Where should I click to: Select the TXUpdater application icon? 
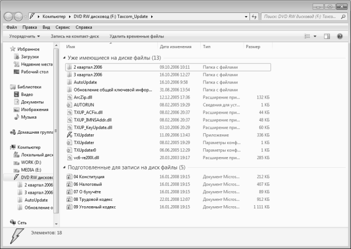coord(70,135)
